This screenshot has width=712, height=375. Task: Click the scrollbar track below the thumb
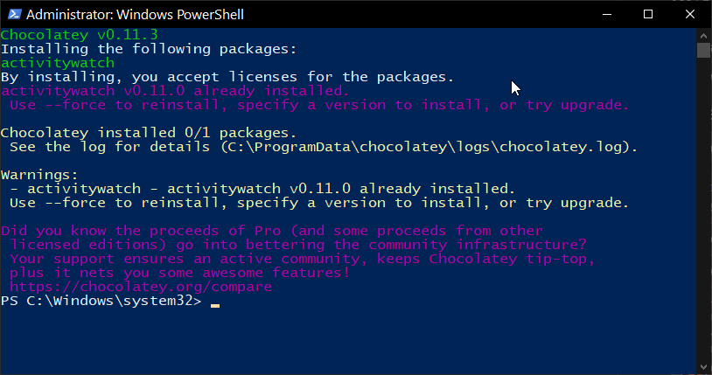(x=703, y=209)
